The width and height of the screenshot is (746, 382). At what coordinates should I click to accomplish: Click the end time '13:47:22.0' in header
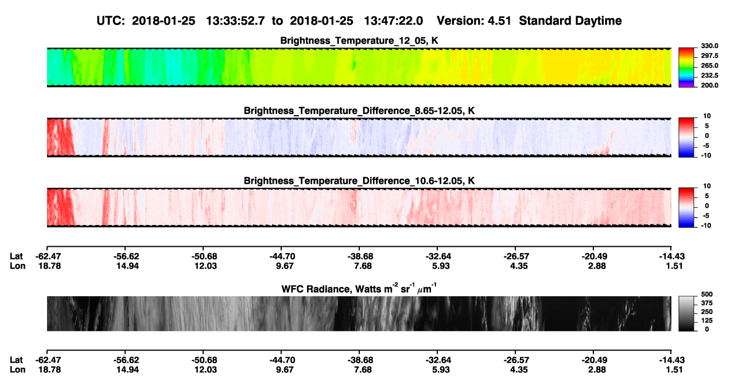(394, 21)
